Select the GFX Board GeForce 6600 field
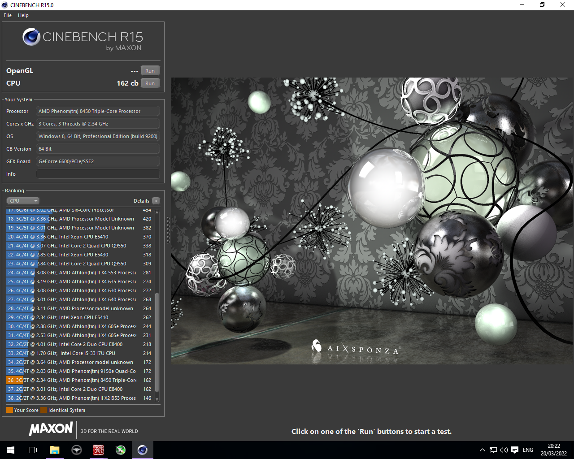The width and height of the screenshot is (574, 459). point(98,161)
